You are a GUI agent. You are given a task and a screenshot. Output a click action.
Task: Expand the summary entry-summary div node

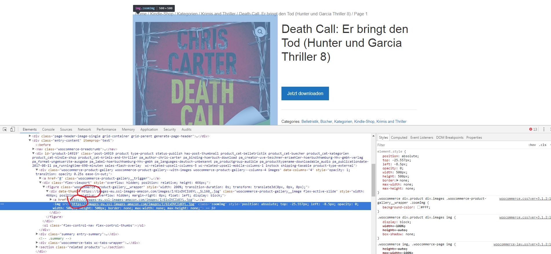[37, 234]
